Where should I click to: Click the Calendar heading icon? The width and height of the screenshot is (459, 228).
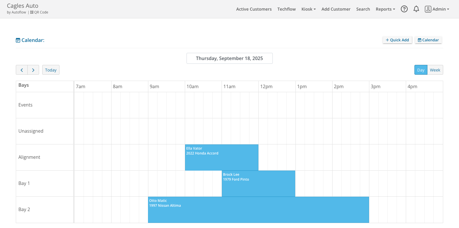(18, 40)
